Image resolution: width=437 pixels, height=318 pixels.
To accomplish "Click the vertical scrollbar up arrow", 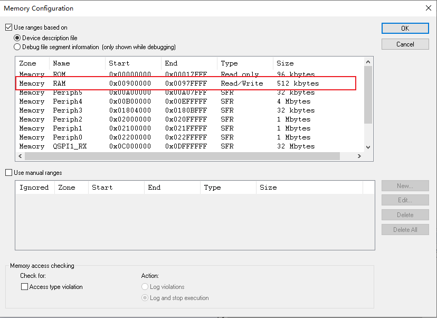I will [x=368, y=61].
